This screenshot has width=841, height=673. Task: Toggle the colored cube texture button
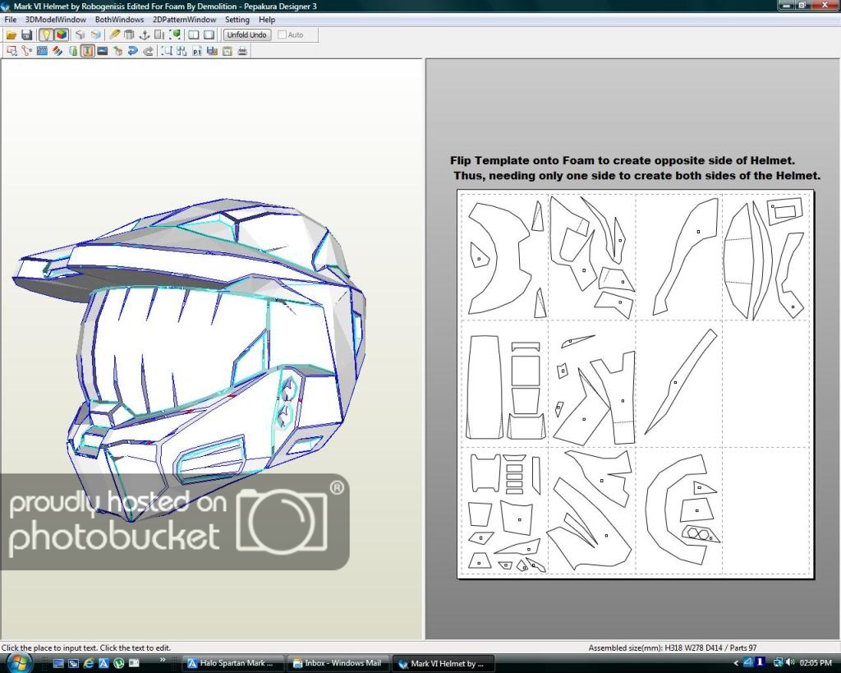62,35
